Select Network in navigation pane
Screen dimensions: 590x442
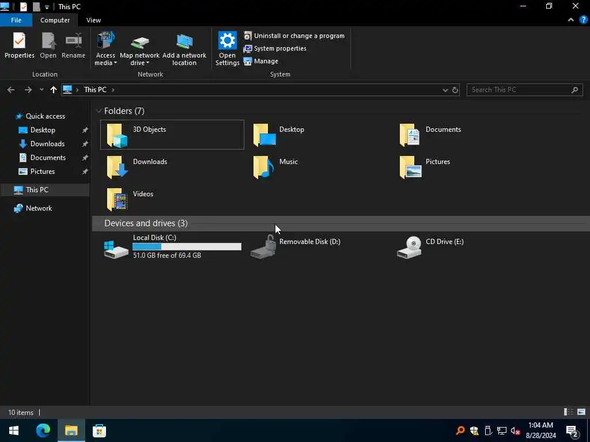coord(39,208)
